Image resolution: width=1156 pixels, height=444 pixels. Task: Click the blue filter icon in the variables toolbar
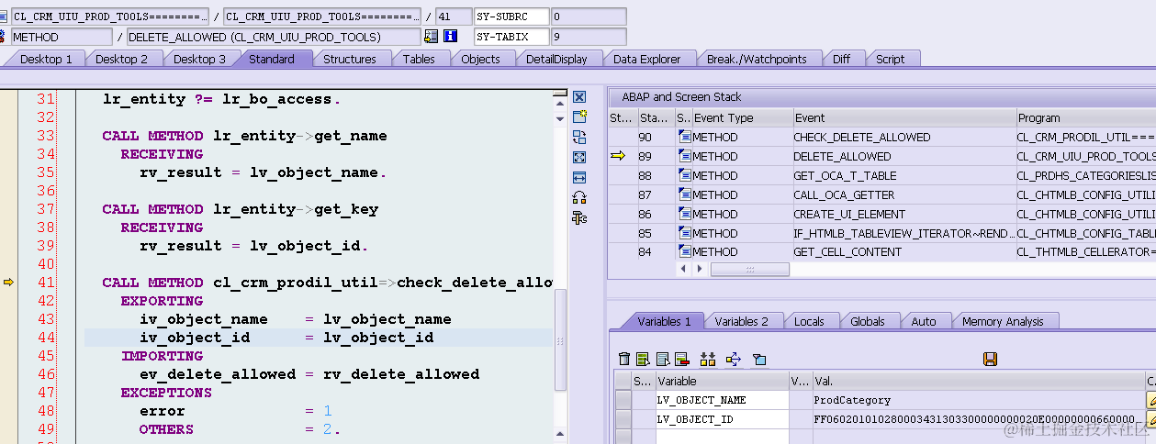click(x=759, y=359)
